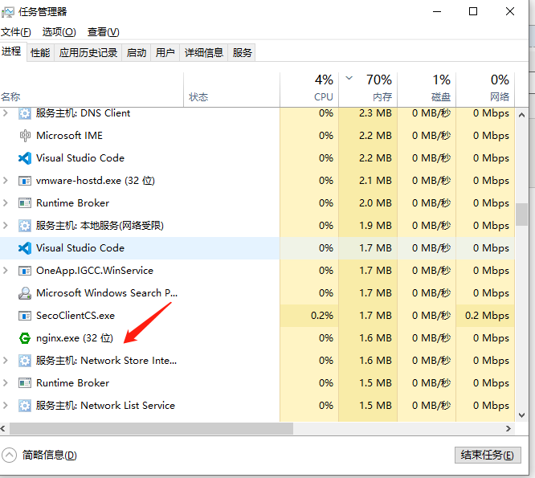Click the 0.2% CPU value of SecoClientCS.exe
Screen dimensions: 535x478
click(322, 316)
